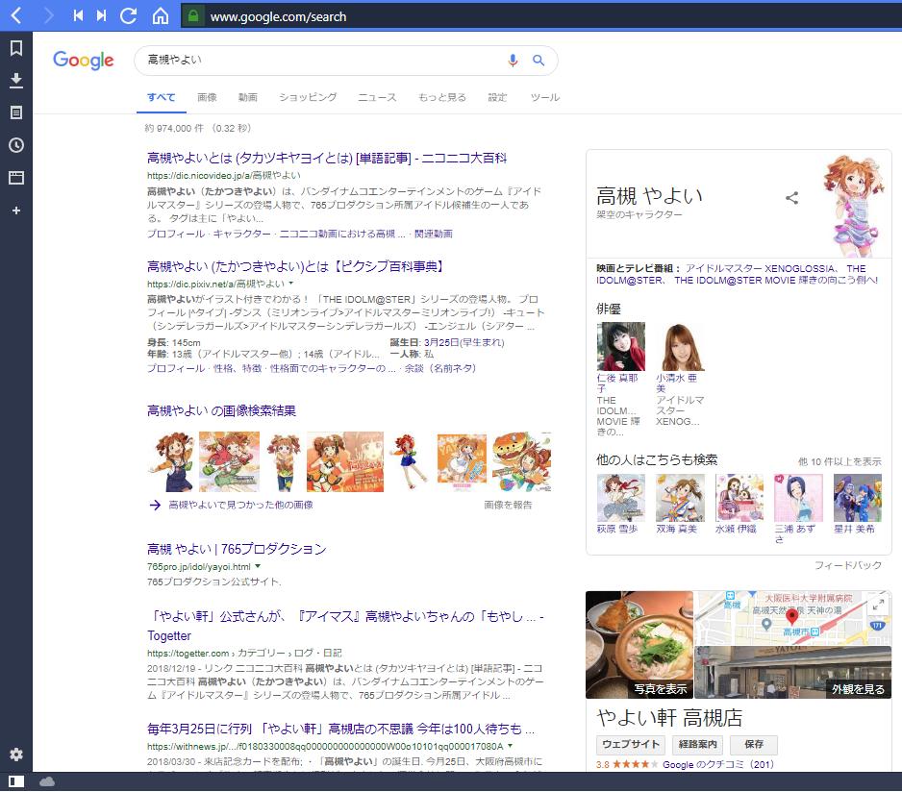902x792 pixels.
Task: Open voice actor 仁後 真耶子 photo
Action: [x=620, y=346]
